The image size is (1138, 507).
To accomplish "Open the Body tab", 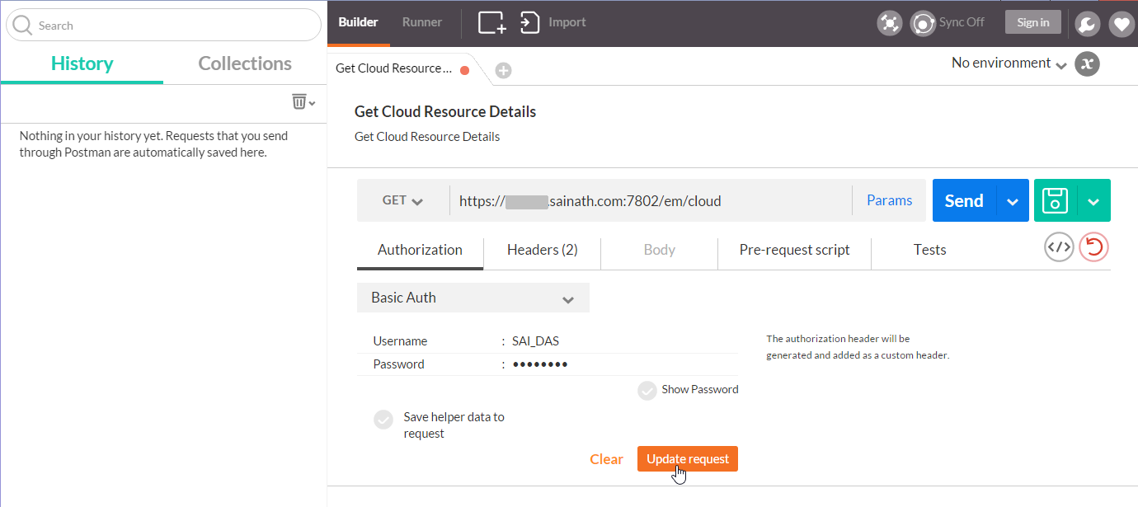I will (x=660, y=250).
